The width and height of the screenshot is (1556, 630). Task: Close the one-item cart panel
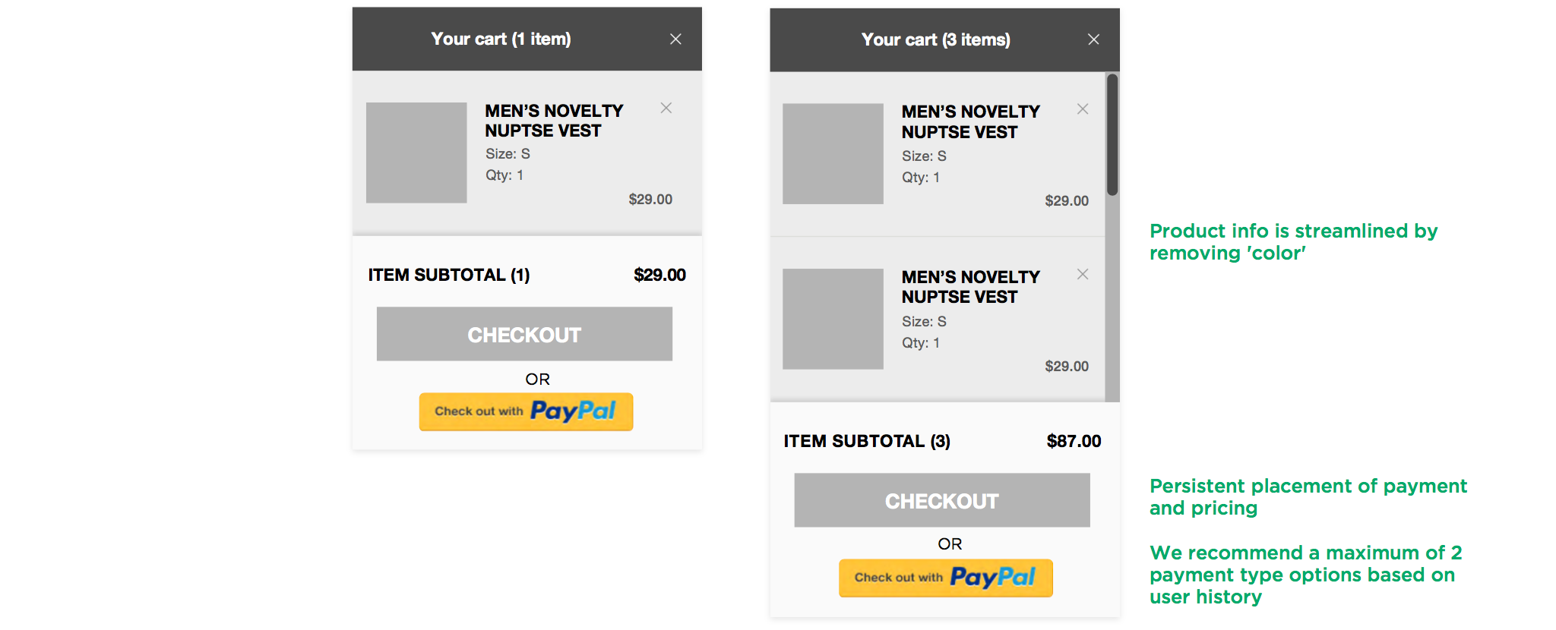(x=675, y=39)
